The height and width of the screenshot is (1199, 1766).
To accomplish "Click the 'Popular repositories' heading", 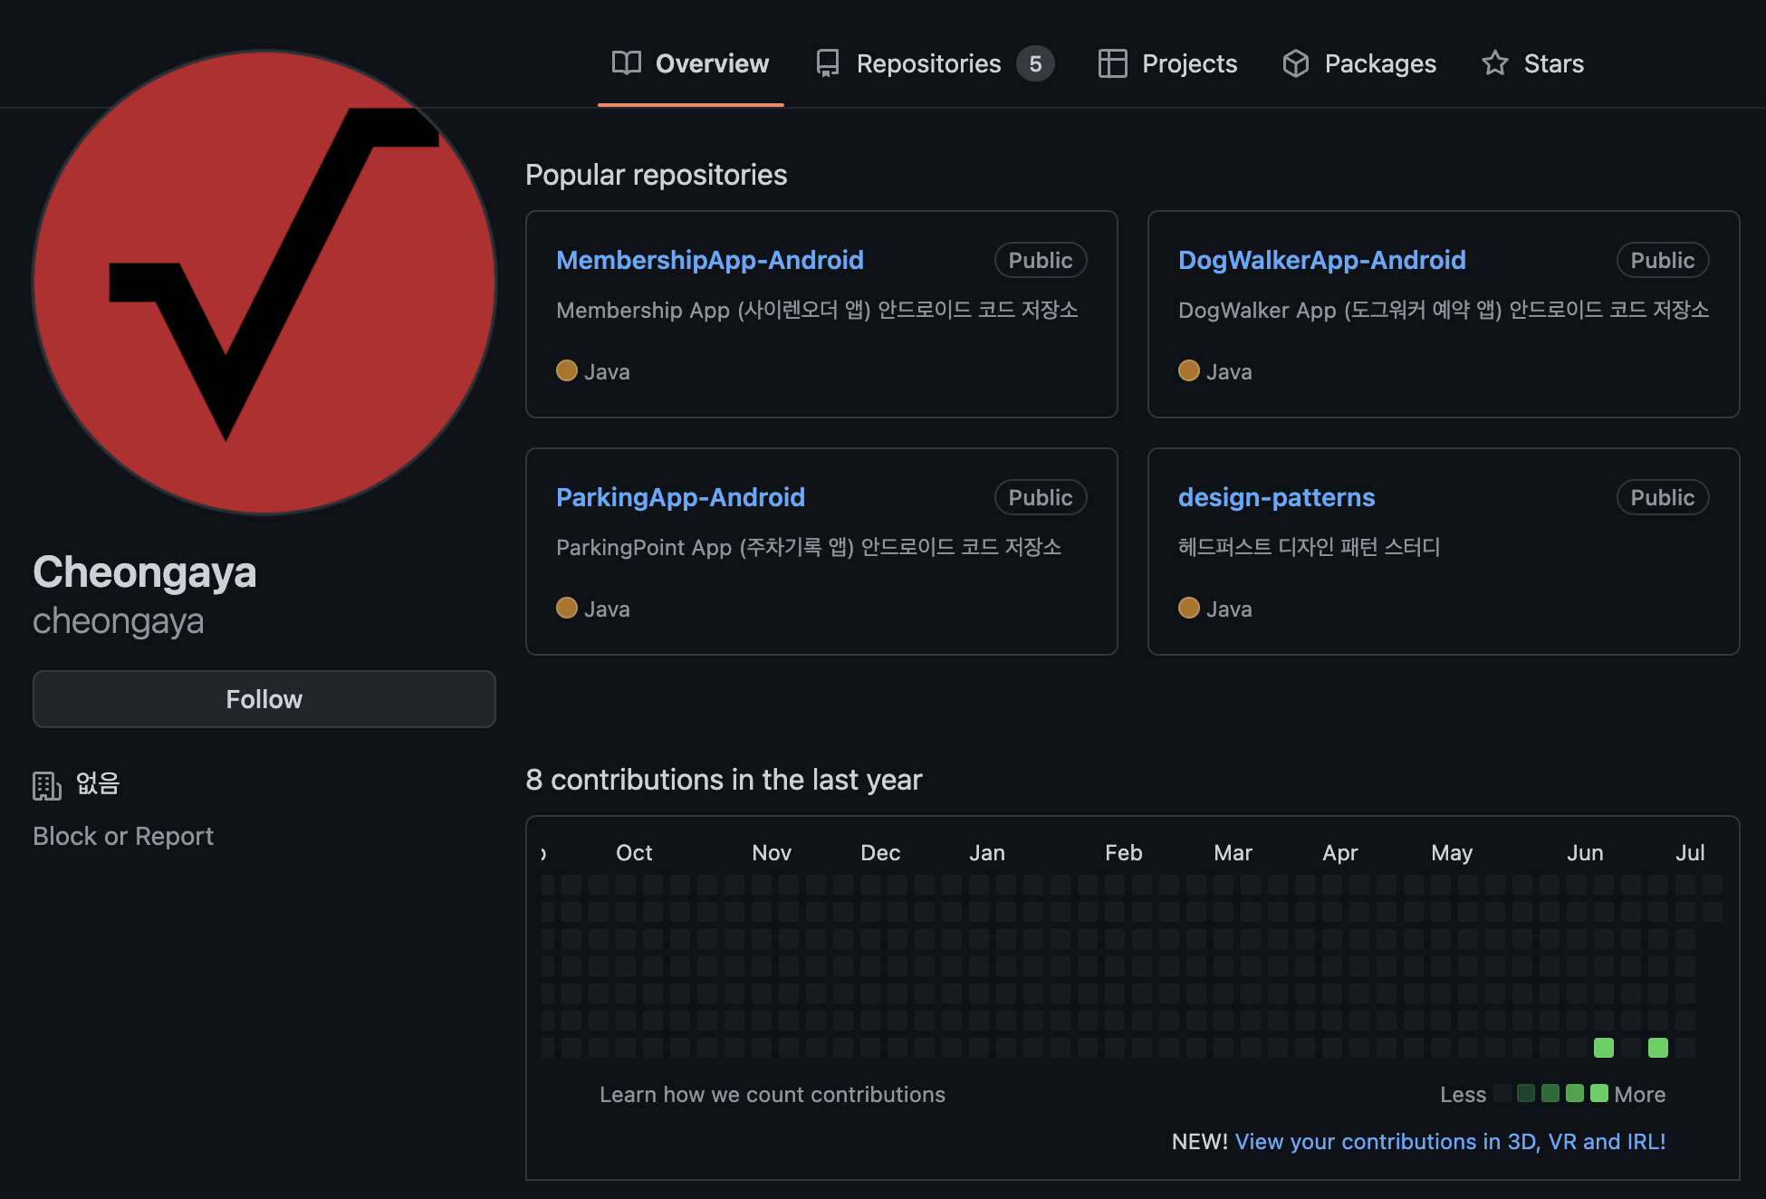I will [x=657, y=174].
